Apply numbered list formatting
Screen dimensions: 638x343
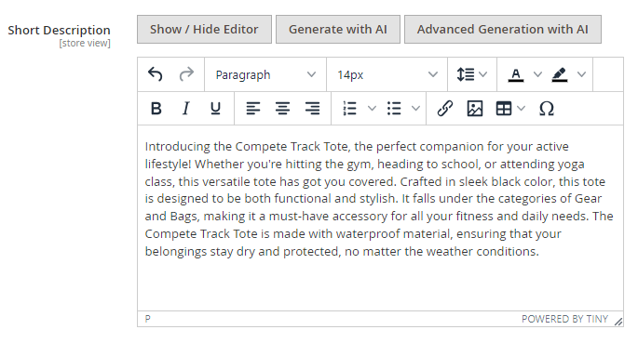click(349, 109)
